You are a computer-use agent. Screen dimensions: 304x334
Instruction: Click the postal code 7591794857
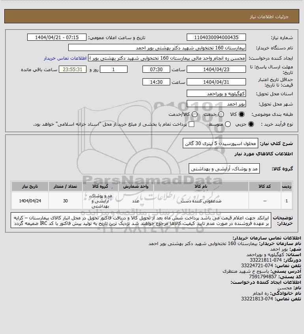263,276
